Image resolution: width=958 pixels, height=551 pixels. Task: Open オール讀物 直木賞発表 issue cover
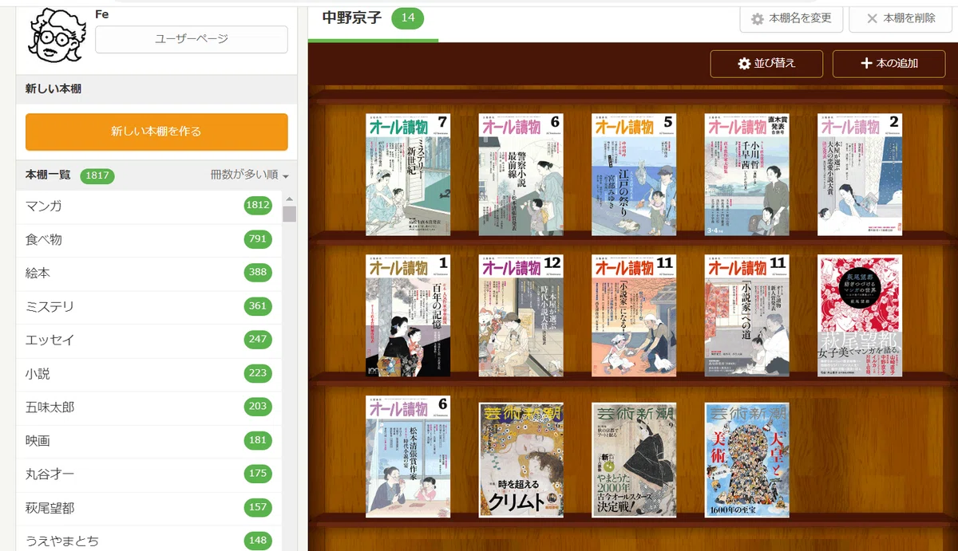[747, 175]
